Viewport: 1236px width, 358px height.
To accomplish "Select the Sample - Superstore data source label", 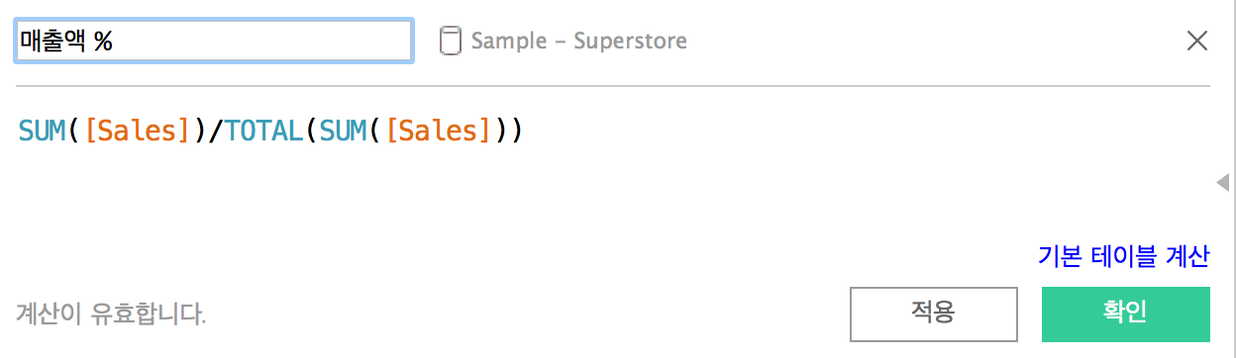I will pyautogui.click(x=578, y=41).
